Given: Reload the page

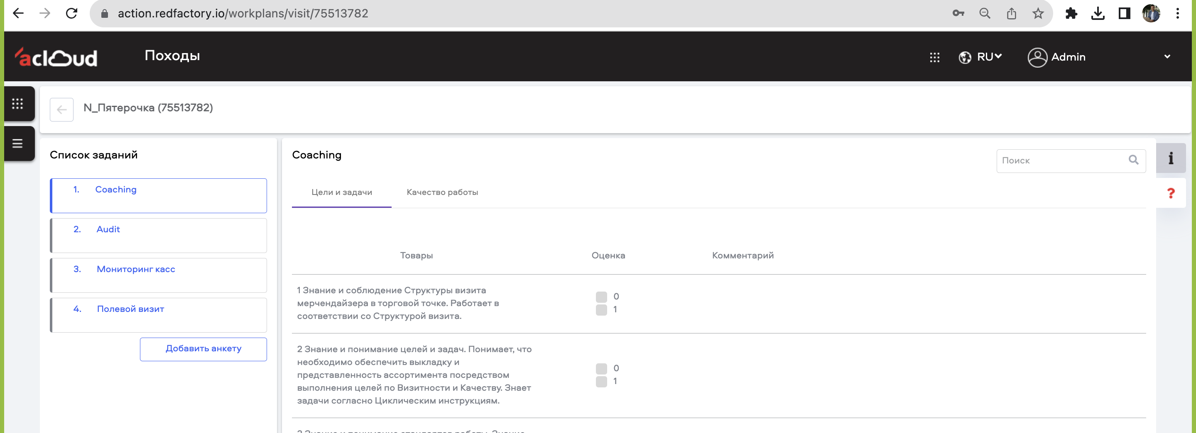Looking at the screenshot, I should [71, 13].
